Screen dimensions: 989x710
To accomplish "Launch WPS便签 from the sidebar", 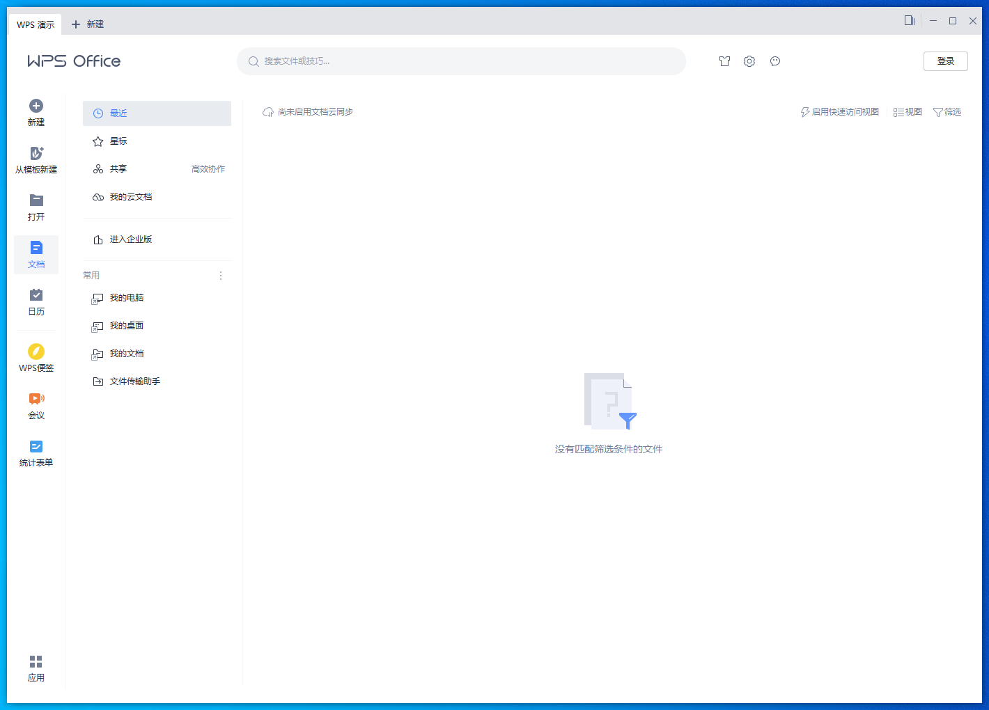I will coord(36,358).
